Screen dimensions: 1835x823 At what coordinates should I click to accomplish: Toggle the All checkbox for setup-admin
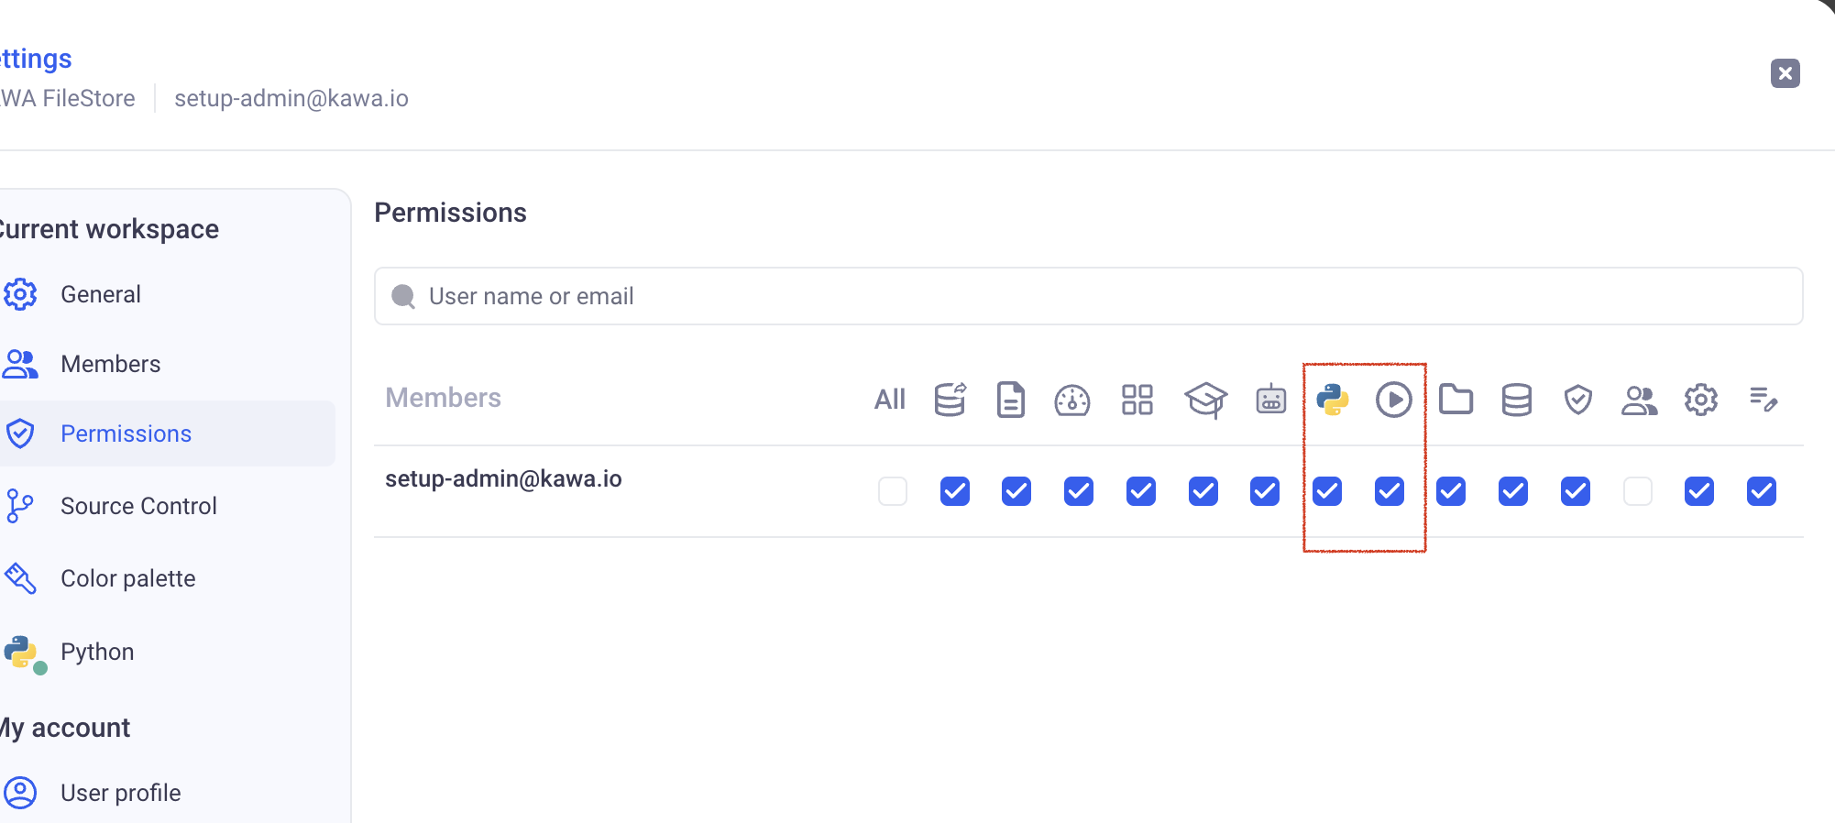(x=892, y=491)
